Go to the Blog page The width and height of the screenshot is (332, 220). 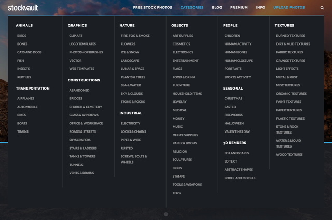(x=217, y=8)
